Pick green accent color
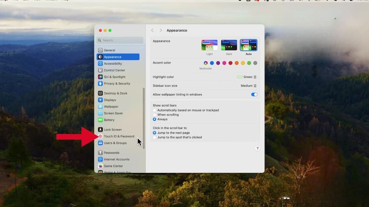Viewport: 369px width, 207px height. pos(249,63)
